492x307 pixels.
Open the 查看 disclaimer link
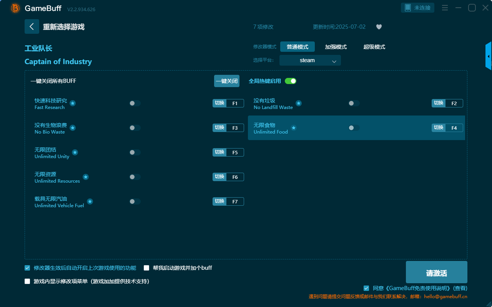click(x=460, y=288)
